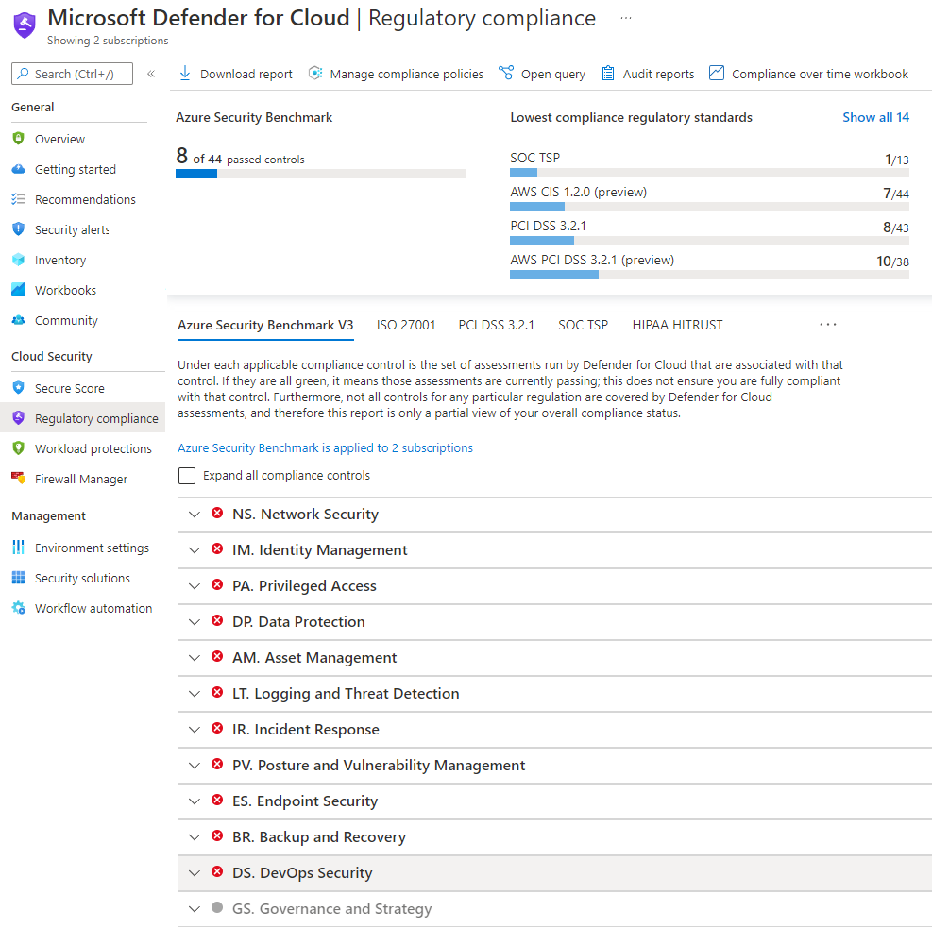
Task: Open Manage compliance policies command label
Action: point(407,74)
